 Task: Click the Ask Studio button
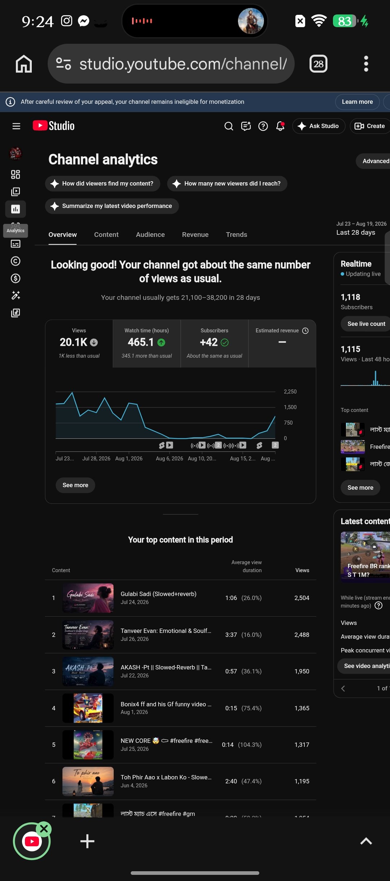(318, 126)
